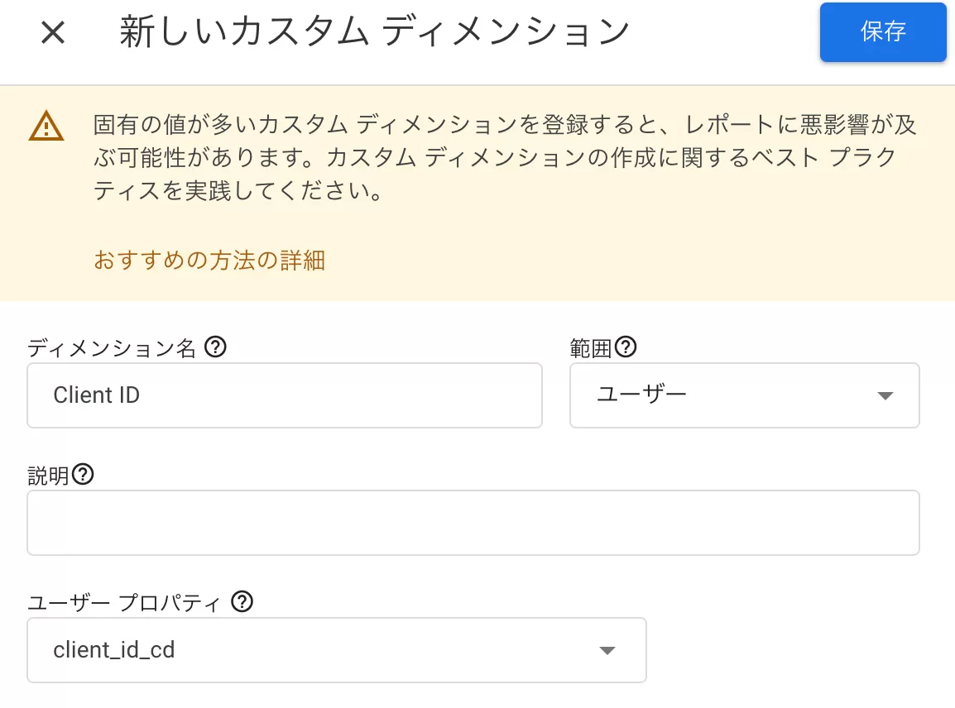955x708 pixels.
Task: Click the 説明 field label
Action: [48, 476]
